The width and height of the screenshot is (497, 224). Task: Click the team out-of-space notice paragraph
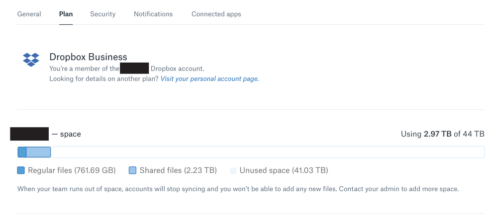(238, 189)
